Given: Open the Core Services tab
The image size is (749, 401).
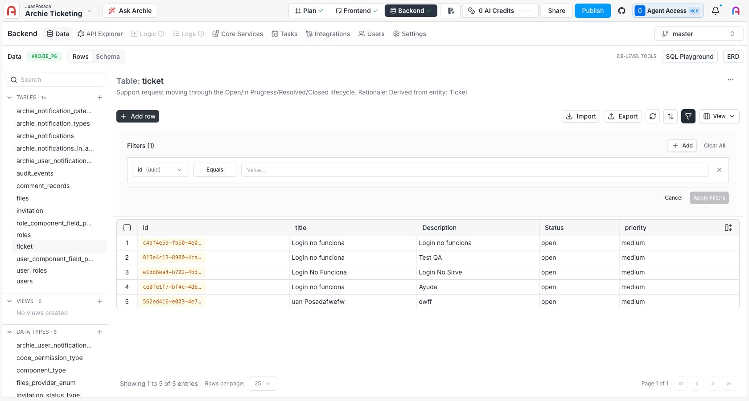Looking at the screenshot, I should coord(238,34).
